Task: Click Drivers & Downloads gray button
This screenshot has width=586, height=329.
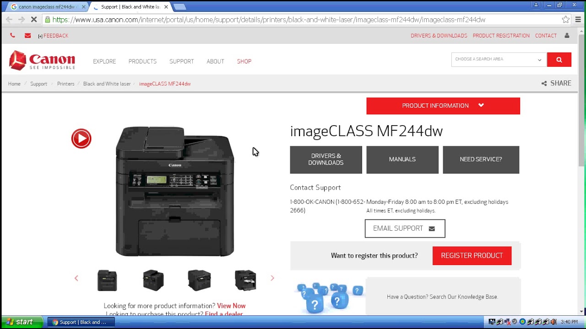Action: [x=326, y=159]
